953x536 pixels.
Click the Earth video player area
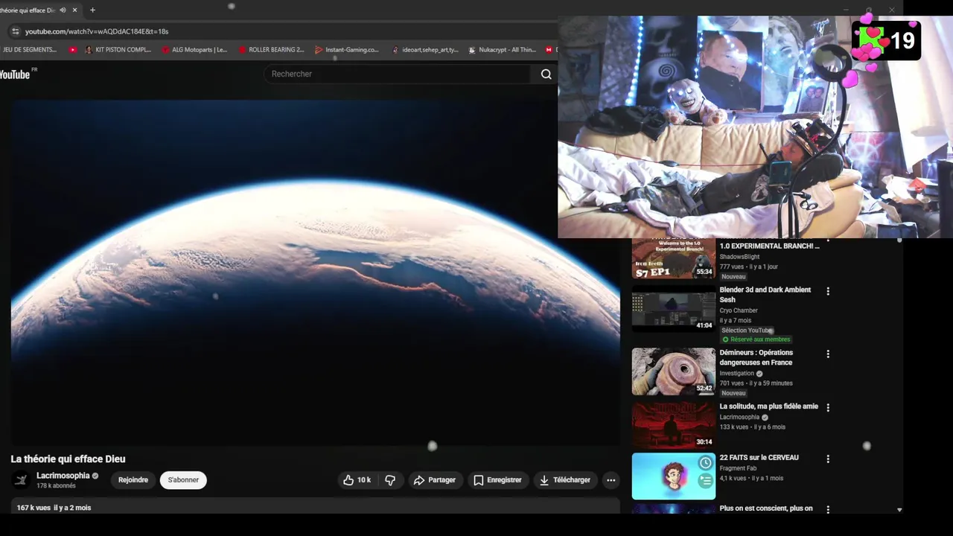[x=316, y=272]
